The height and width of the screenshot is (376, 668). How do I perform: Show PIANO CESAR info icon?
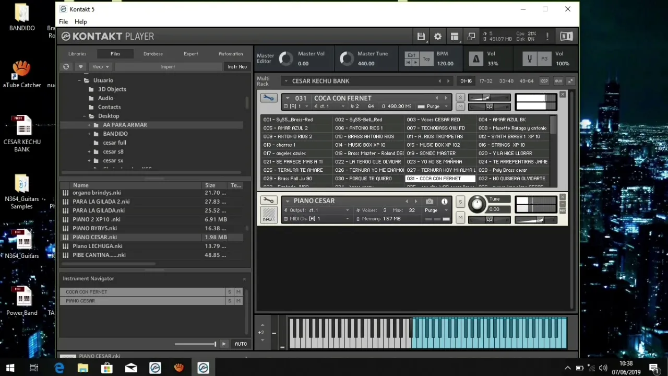coord(444,201)
